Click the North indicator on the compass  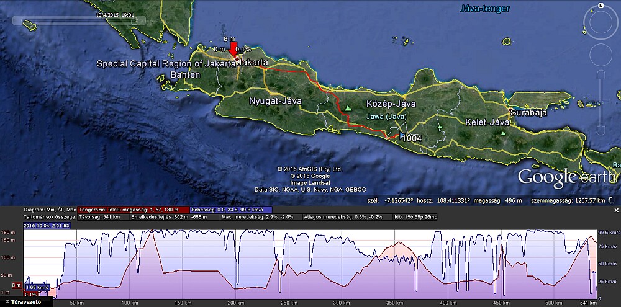tap(601, 5)
